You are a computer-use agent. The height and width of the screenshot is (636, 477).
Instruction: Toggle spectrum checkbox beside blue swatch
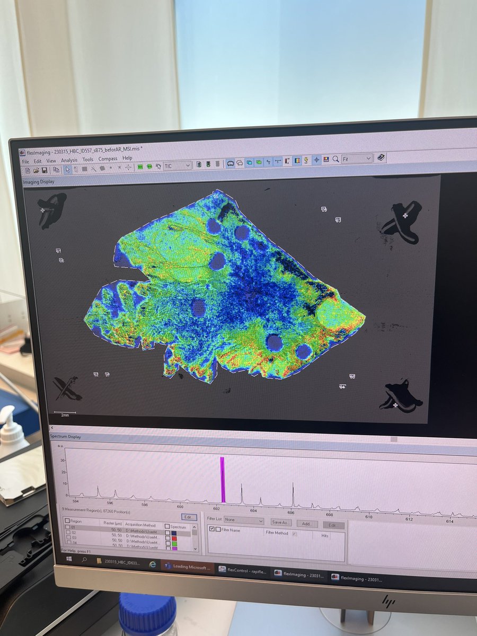(167, 533)
